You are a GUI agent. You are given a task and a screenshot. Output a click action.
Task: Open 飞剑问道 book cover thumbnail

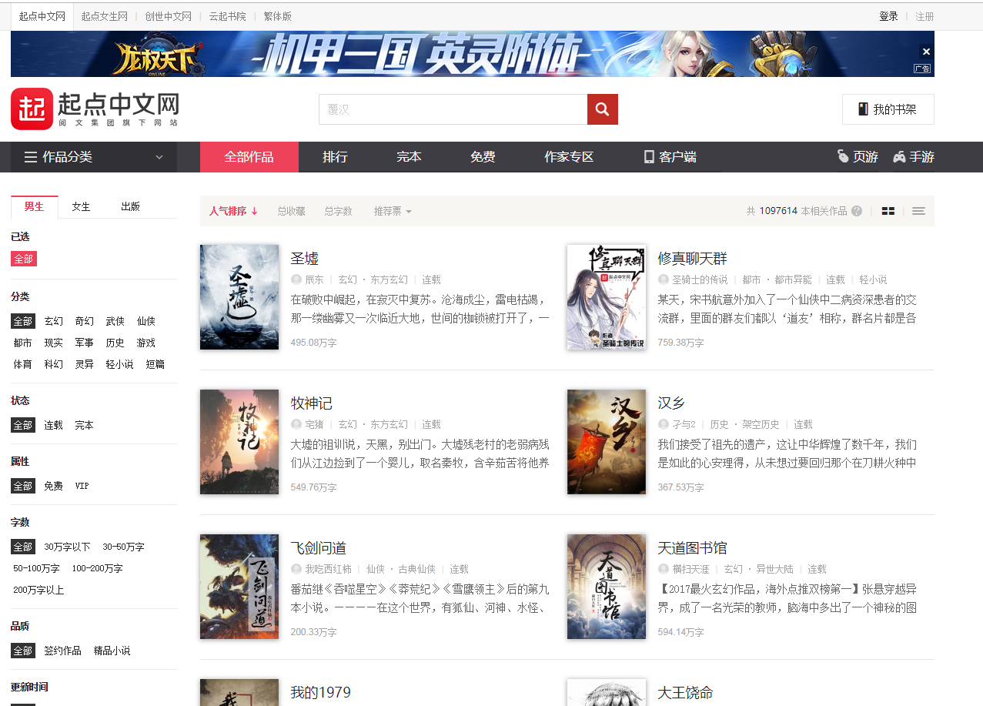[239, 587]
